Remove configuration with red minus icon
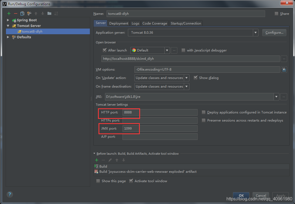 tap(16, 13)
